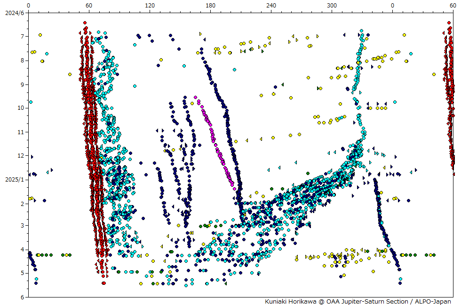Click the 120 longitude label on top axis
461x305 pixels.
click(150, 5)
